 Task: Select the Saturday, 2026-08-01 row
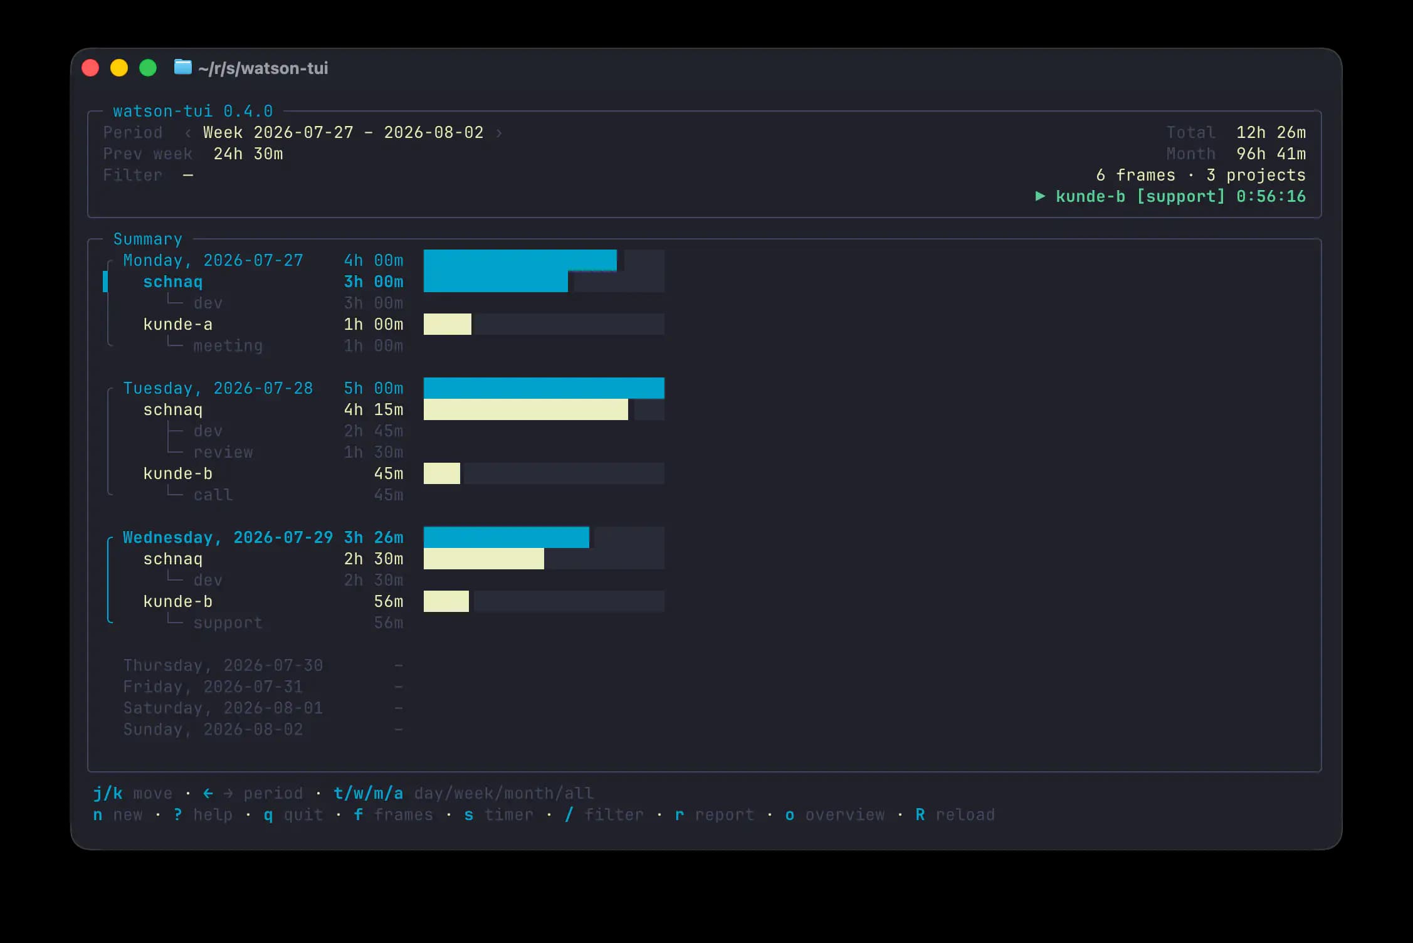pyautogui.click(x=263, y=708)
